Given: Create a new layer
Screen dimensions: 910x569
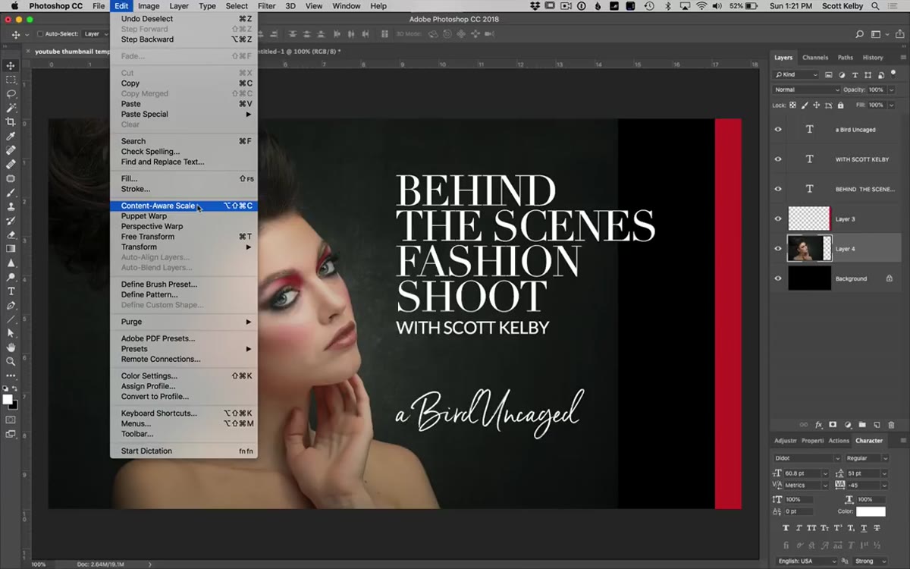Looking at the screenshot, I should point(877,425).
